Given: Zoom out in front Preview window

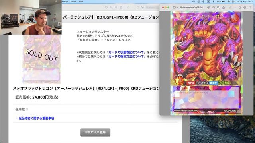Looking at the screenshot, I should pos(214,8).
